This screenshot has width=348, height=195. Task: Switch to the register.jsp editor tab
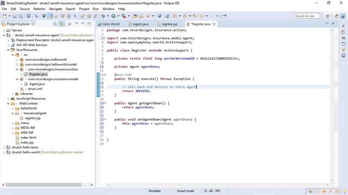pyautogui.click(x=167, y=24)
